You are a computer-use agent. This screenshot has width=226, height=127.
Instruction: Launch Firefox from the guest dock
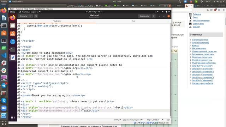click(x=13, y=18)
